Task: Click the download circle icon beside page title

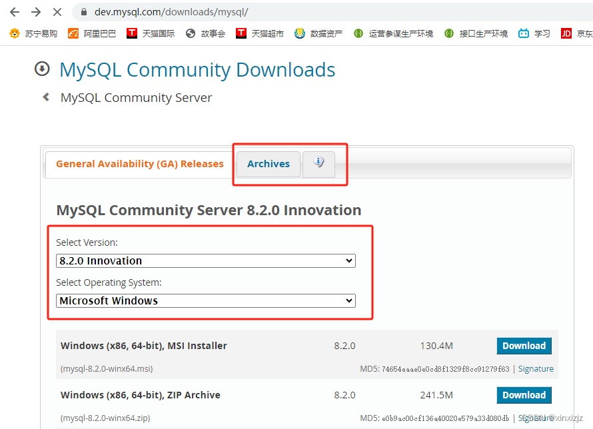Action: point(42,69)
